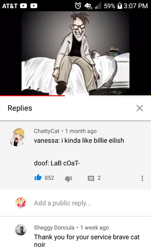The height and width of the screenshot is (249, 151).
Task: Tap Sheggy Doncula's reply text
Action: point(87,241)
